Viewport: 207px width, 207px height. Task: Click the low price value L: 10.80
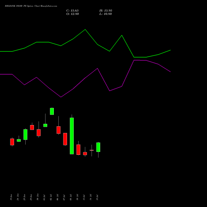coord(106,14)
